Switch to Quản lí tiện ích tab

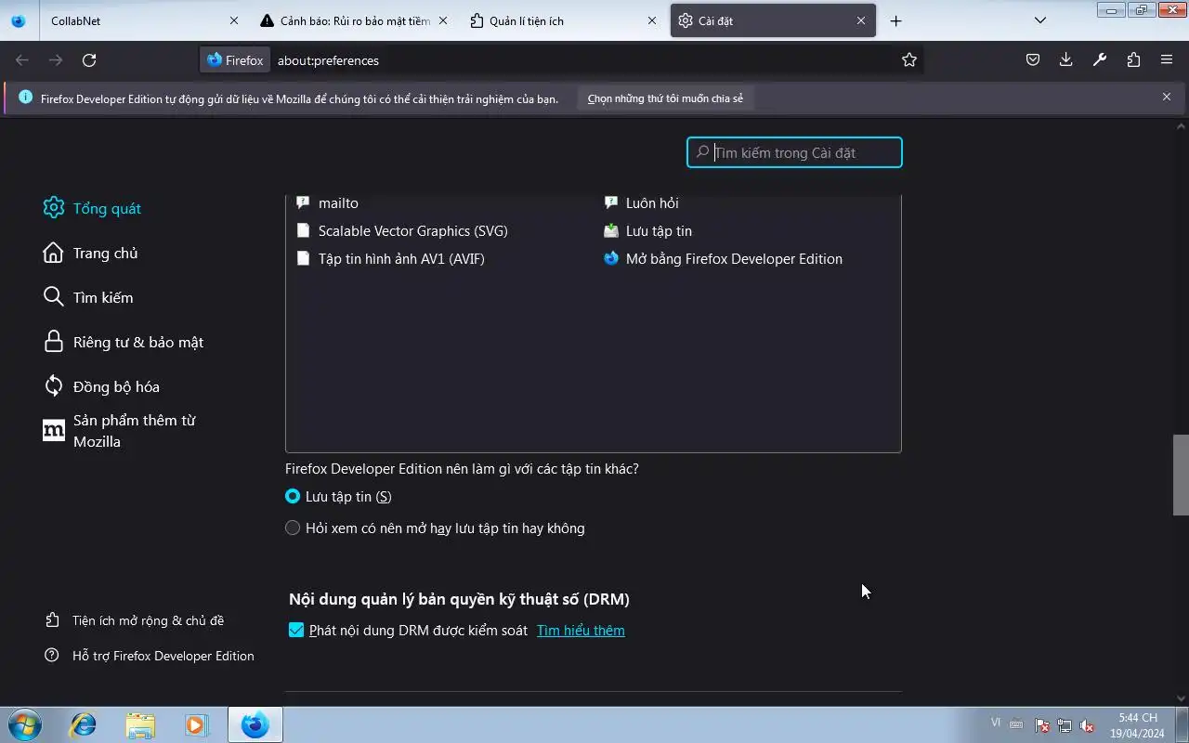pyautogui.click(x=563, y=20)
